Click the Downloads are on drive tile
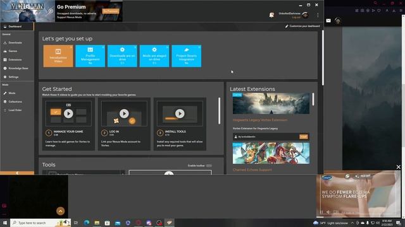Image resolution: width=405 pixels, height=227 pixels. pyautogui.click(x=122, y=56)
